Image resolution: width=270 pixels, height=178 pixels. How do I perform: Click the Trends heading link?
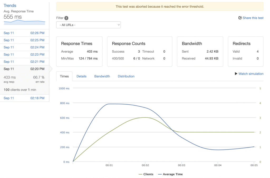point(10,6)
